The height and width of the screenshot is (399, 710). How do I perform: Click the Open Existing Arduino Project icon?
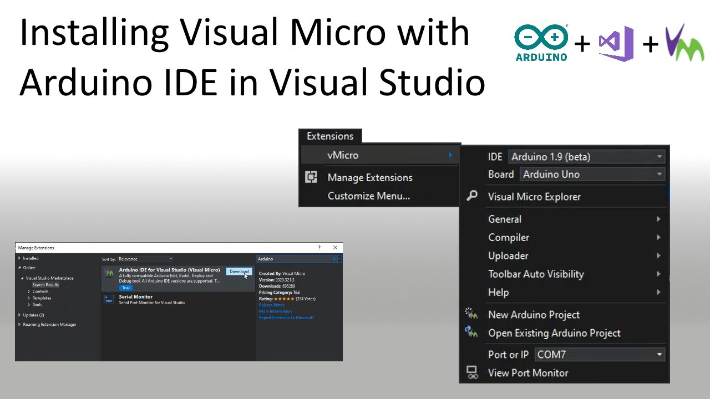tap(471, 332)
